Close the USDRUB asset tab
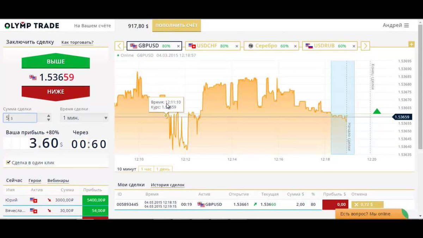The height and width of the screenshot is (238, 423). point(354,46)
